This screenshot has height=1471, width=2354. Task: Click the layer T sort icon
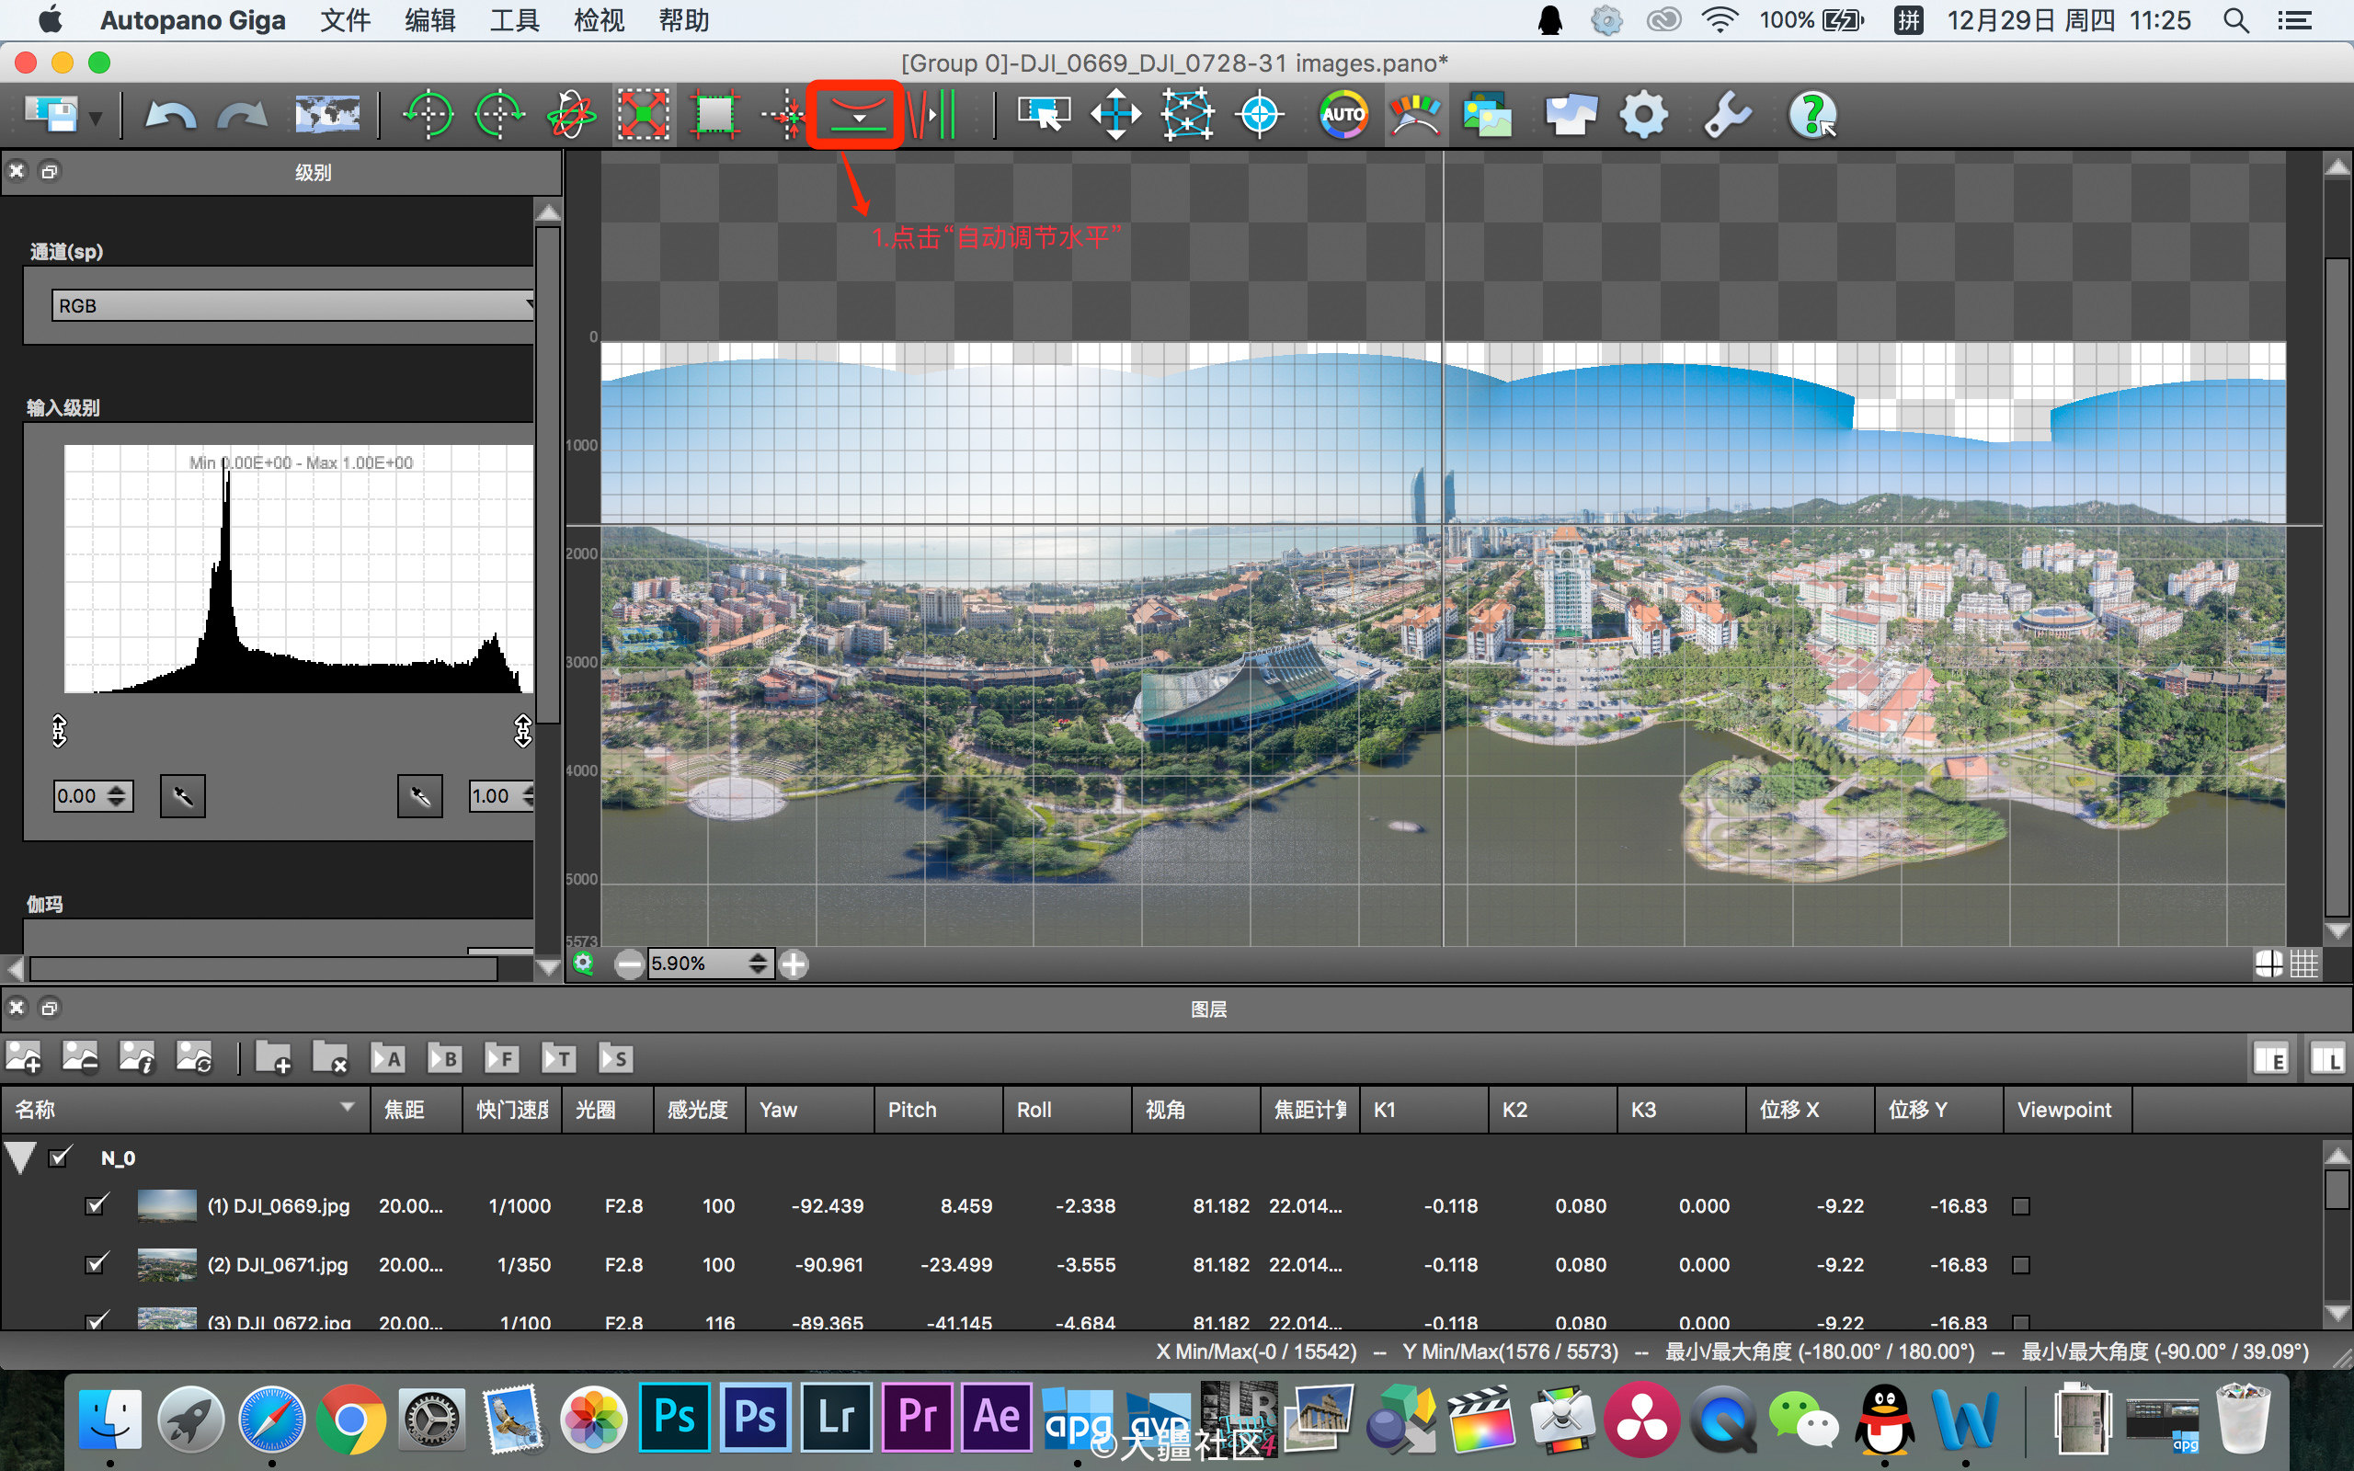(558, 1057)
